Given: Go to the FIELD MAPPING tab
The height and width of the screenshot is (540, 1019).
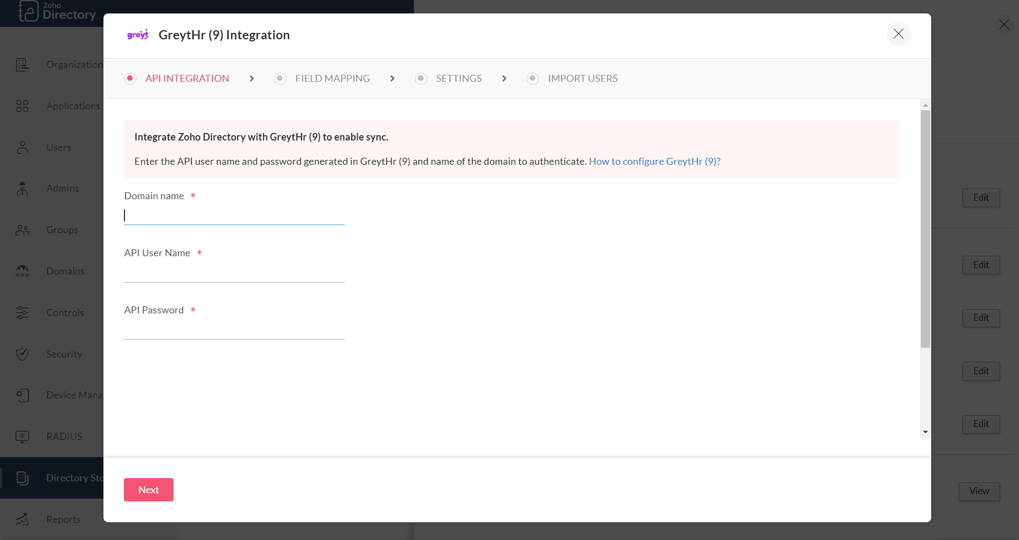Looking at the screenshot, I should 332,79.
